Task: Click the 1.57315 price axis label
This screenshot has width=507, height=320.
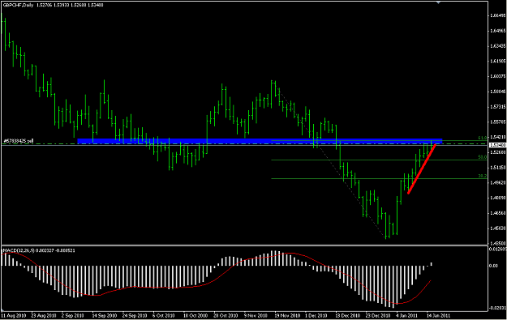Action: (497, 107)
